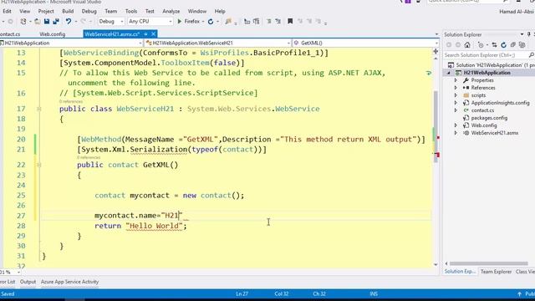Switch to the Web.config editor tab
Screen dimensions: 535x301
coord(52,34)
